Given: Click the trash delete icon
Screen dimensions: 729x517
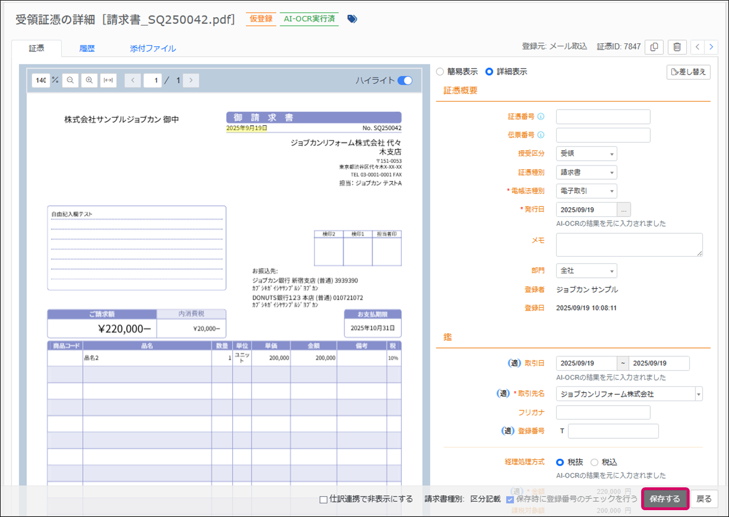Looking at the screenshot, I should pos(677,47).
